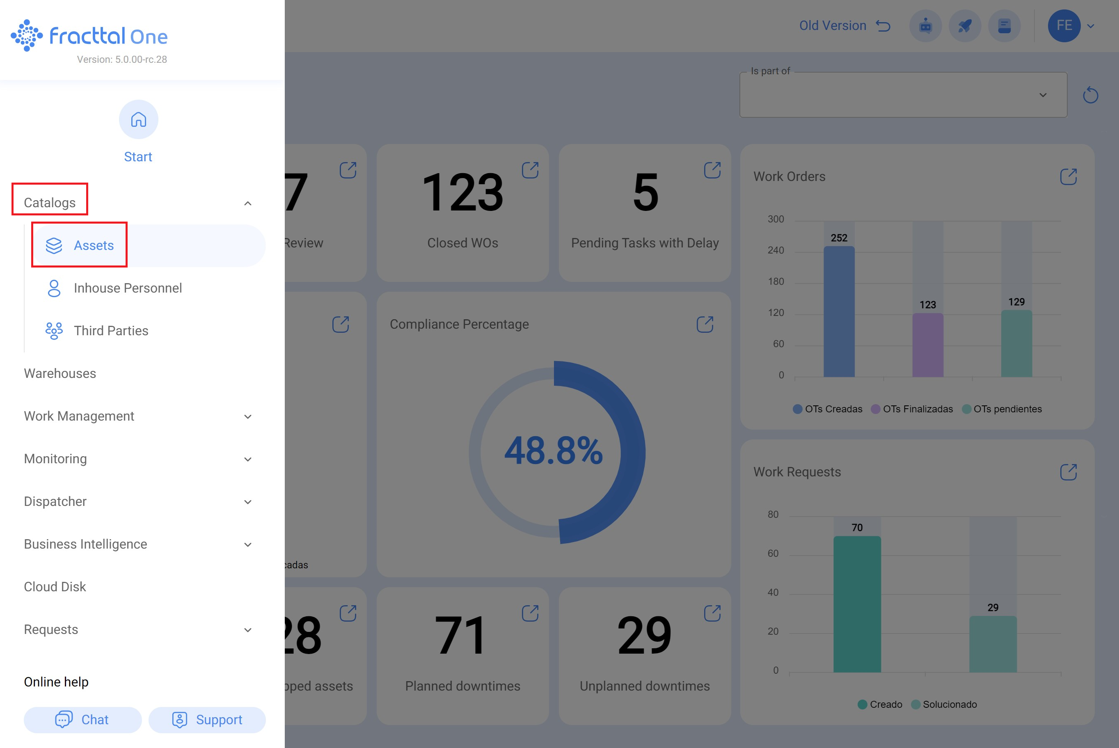Open the book documentation icon

(1004, 26)
